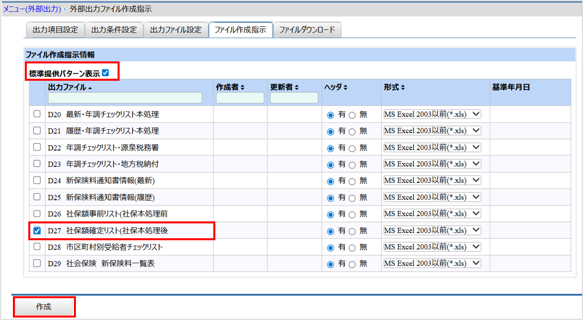Open format dropdown for D27 row
583x320 pixels.
[432, 230]
